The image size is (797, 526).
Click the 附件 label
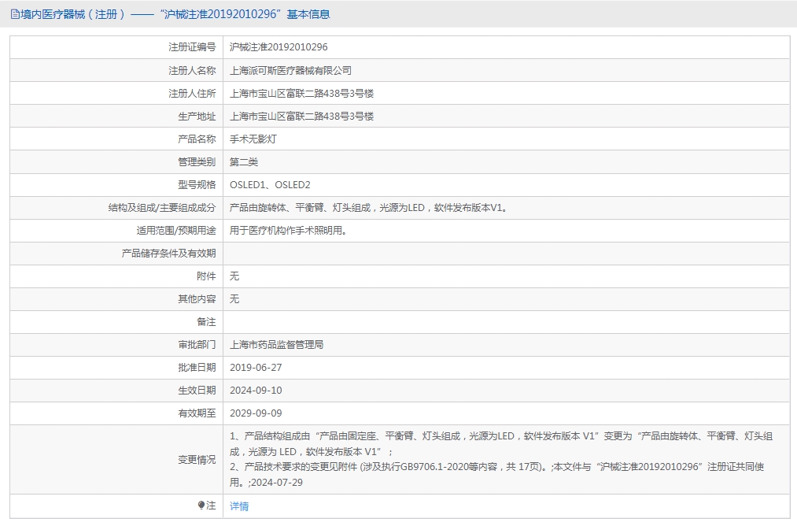pyautogui.click(x=206, y=276)
